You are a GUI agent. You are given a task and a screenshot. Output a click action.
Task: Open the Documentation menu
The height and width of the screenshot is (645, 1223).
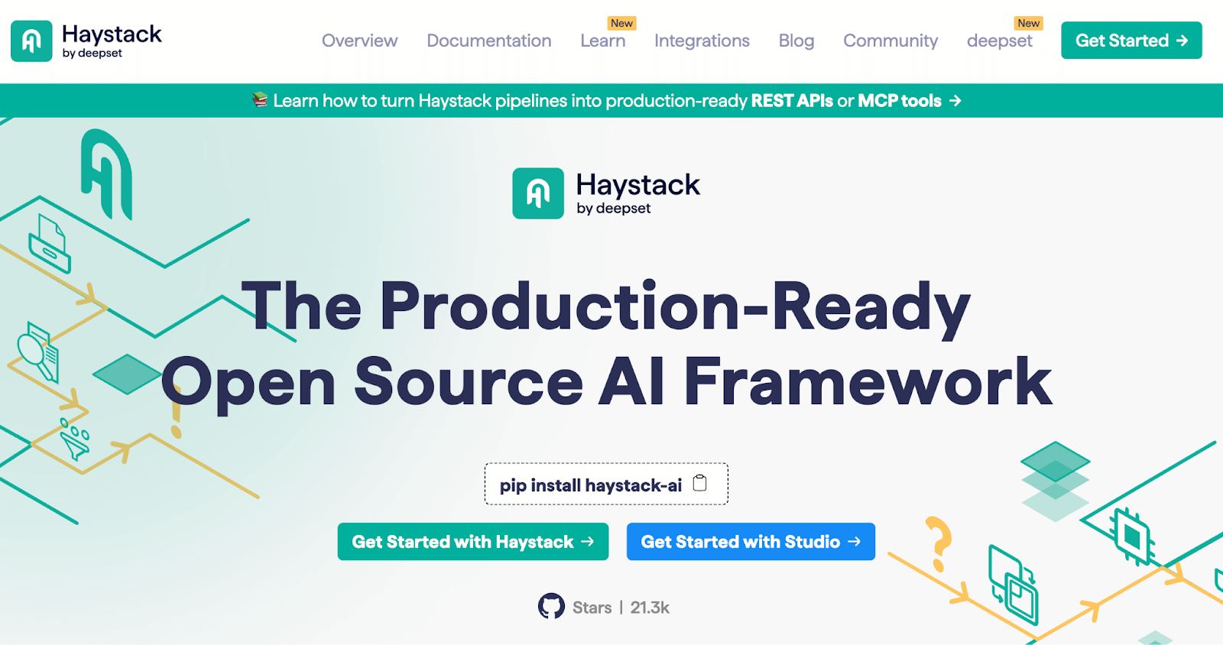(x=488, y=41)
